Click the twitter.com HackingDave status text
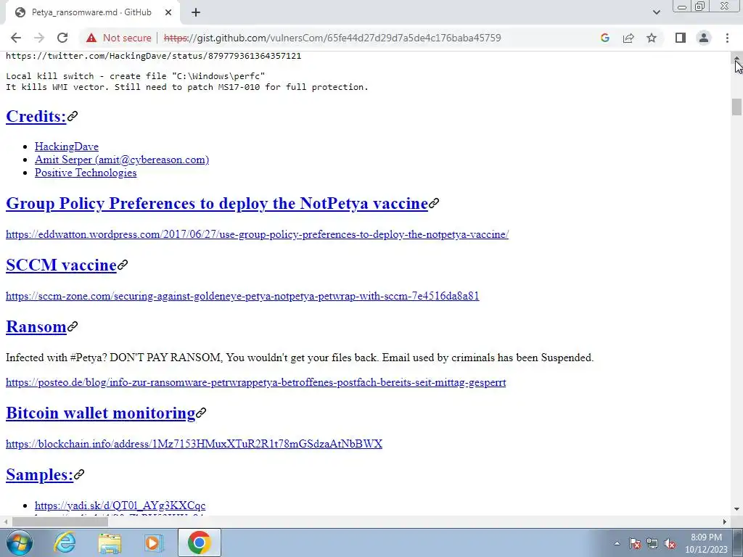This screenshot has height=557, width=743. (154, 56)
